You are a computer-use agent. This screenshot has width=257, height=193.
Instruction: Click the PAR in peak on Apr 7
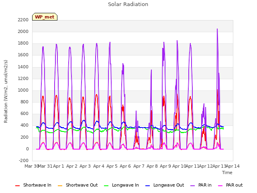pos(136,111)
